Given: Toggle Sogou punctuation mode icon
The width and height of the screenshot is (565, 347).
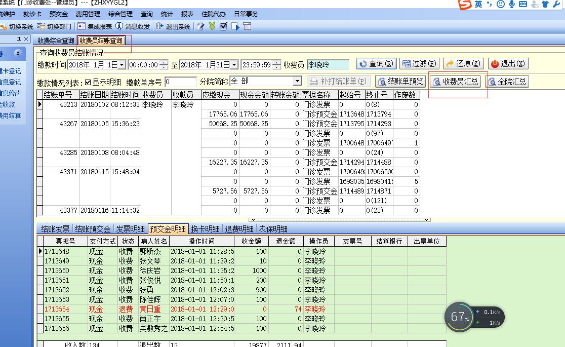Looking at the screenshot, I should pyautogui.click(x=490, y=5).
